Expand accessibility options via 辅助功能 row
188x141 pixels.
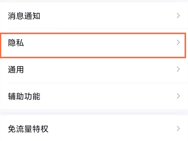tap(94, 96)
